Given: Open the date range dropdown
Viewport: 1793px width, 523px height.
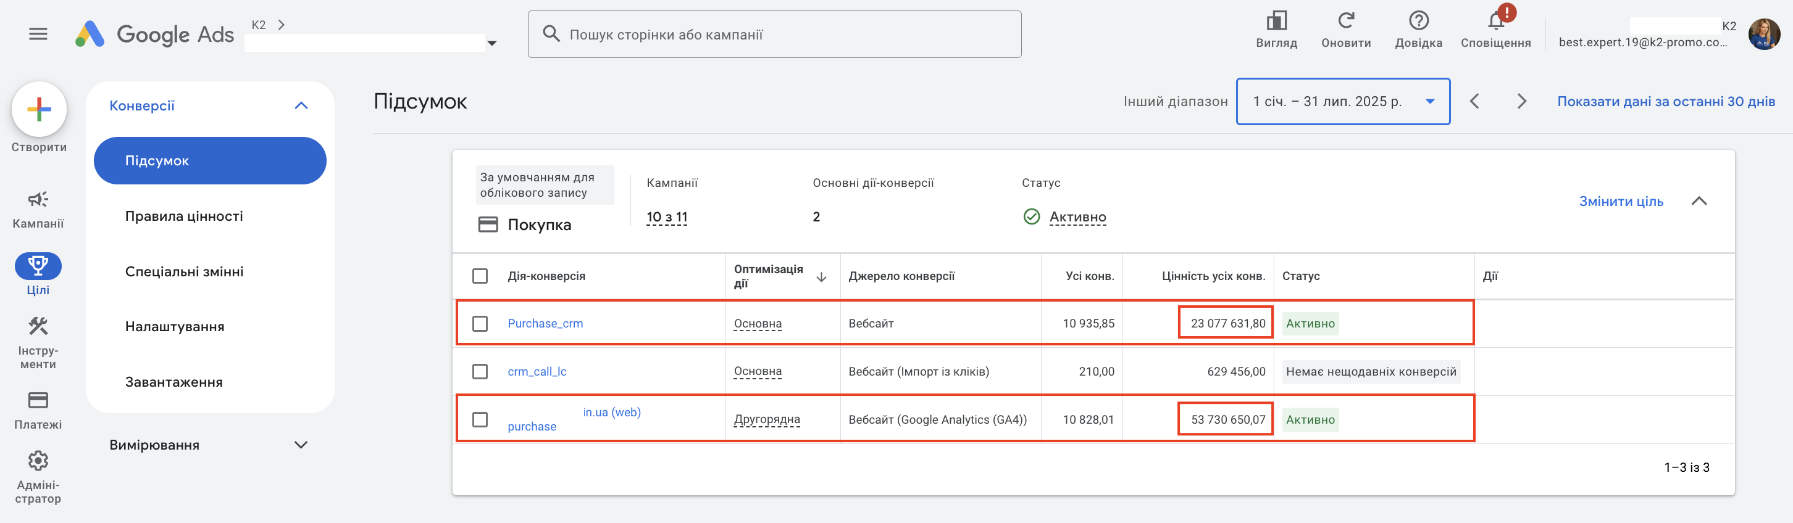Looking at the screenshot, I should (1343, 102).
